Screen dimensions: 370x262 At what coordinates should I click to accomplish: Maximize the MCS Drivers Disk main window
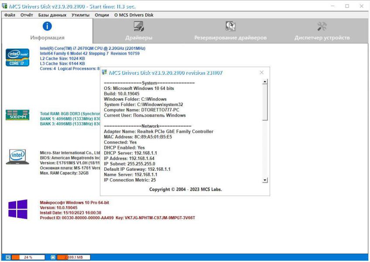(x=347, y=6)
